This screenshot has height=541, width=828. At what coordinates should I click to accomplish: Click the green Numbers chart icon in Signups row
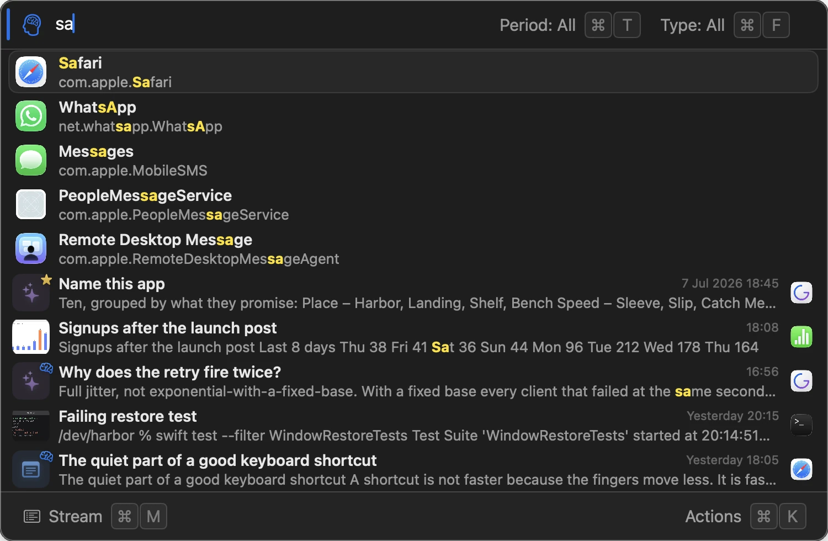[802, 337]
